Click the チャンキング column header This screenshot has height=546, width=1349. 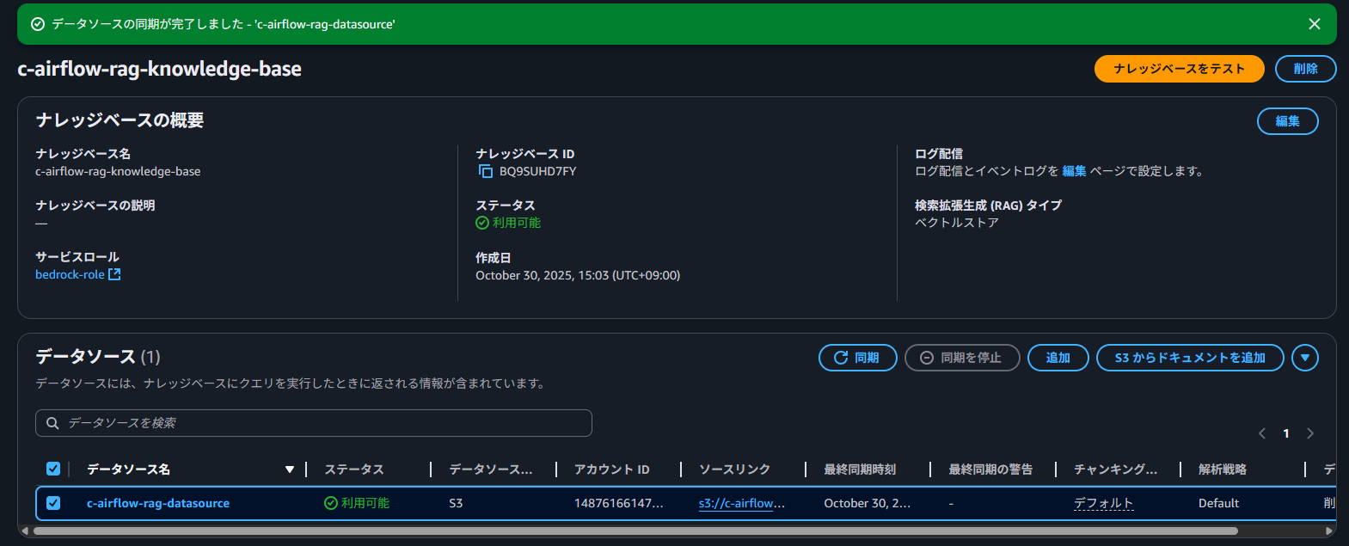pos(1116,469)
